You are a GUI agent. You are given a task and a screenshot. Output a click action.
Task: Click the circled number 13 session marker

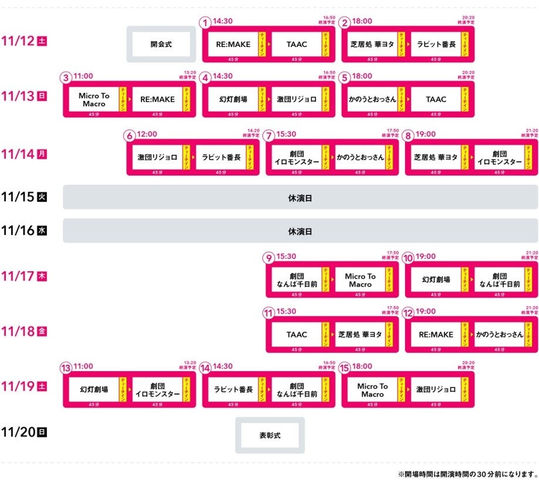click(66, 368)
